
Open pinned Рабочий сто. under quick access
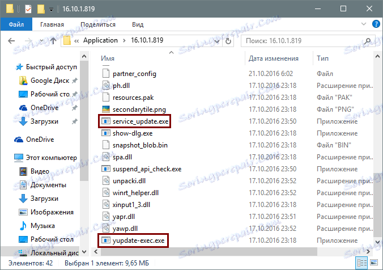(x=50, y=94)
